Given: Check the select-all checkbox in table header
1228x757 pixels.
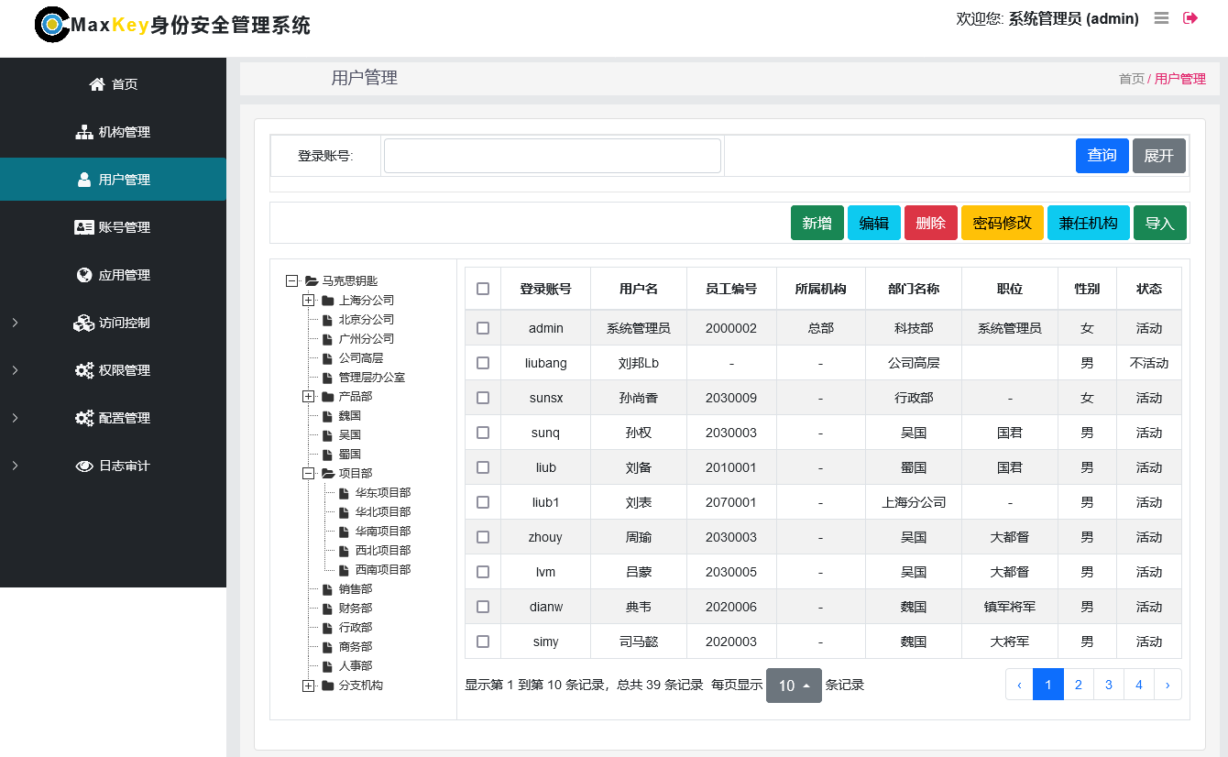Looking at the screenshot, I should tap(483, 289).
